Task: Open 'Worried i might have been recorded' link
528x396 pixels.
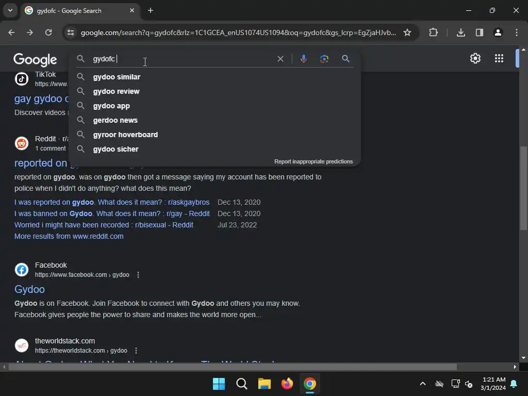Action: (104, 225)
